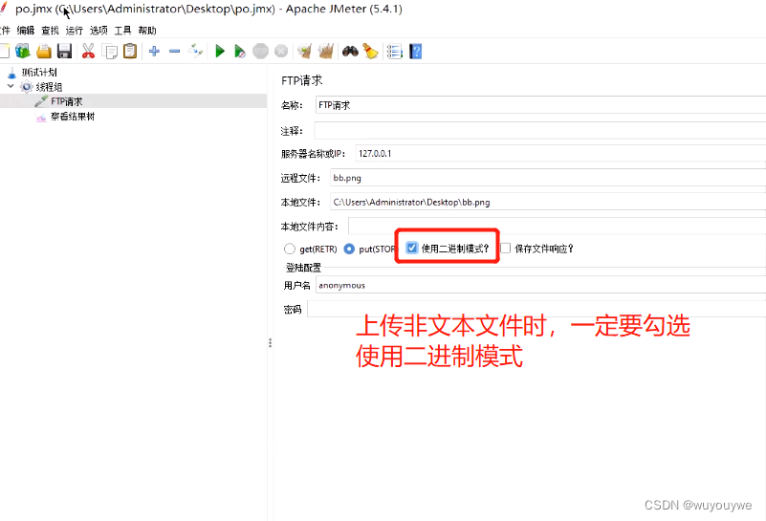Image resolution: width=766 pixels, height=521 pixels.
Task: Clear results with single broom icon
Action: (304, 51)
